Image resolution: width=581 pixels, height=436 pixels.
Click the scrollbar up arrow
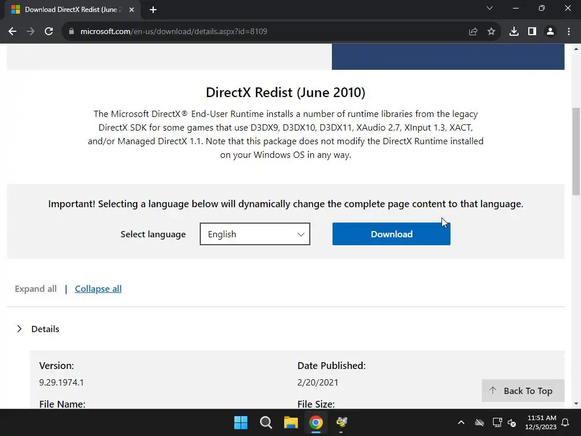coord(576,49)
